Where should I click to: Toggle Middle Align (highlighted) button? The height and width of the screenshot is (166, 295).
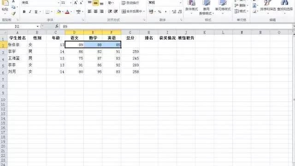tap(95, 3)
